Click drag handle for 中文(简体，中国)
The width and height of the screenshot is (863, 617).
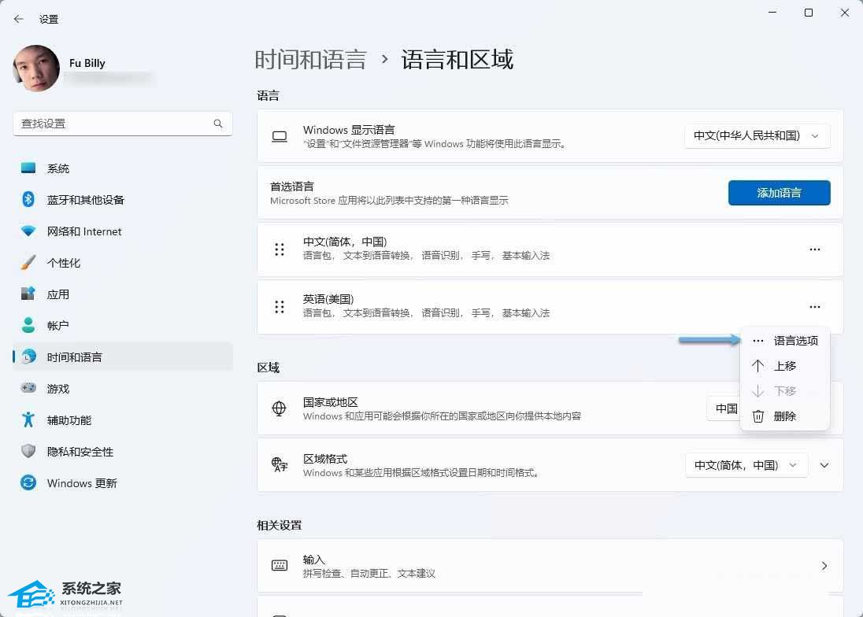click(280, 249)
